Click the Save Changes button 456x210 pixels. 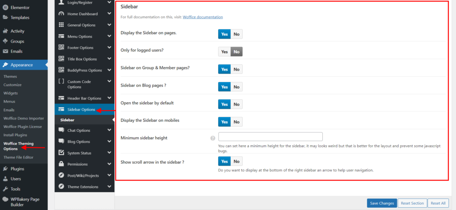381,203
